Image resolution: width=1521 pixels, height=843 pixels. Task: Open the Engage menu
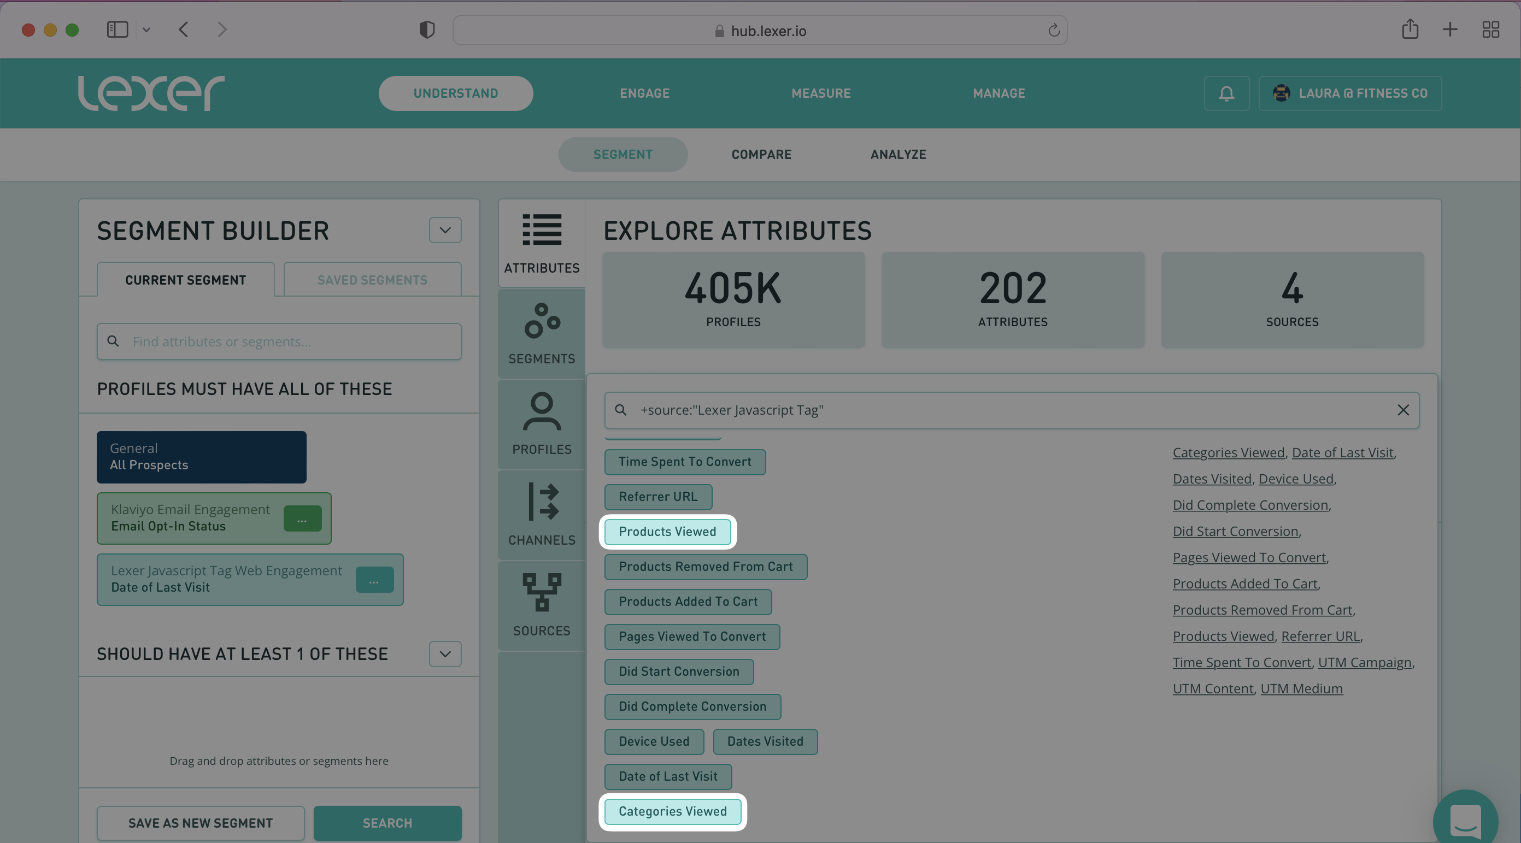[x=644, y=93]
